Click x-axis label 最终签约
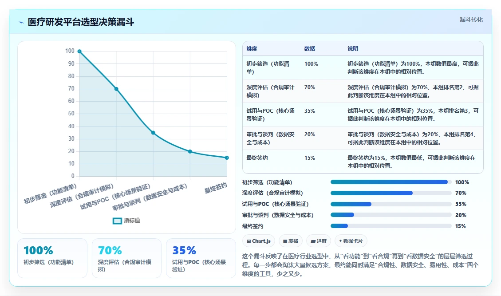501x296 pixels. (216, 188)
